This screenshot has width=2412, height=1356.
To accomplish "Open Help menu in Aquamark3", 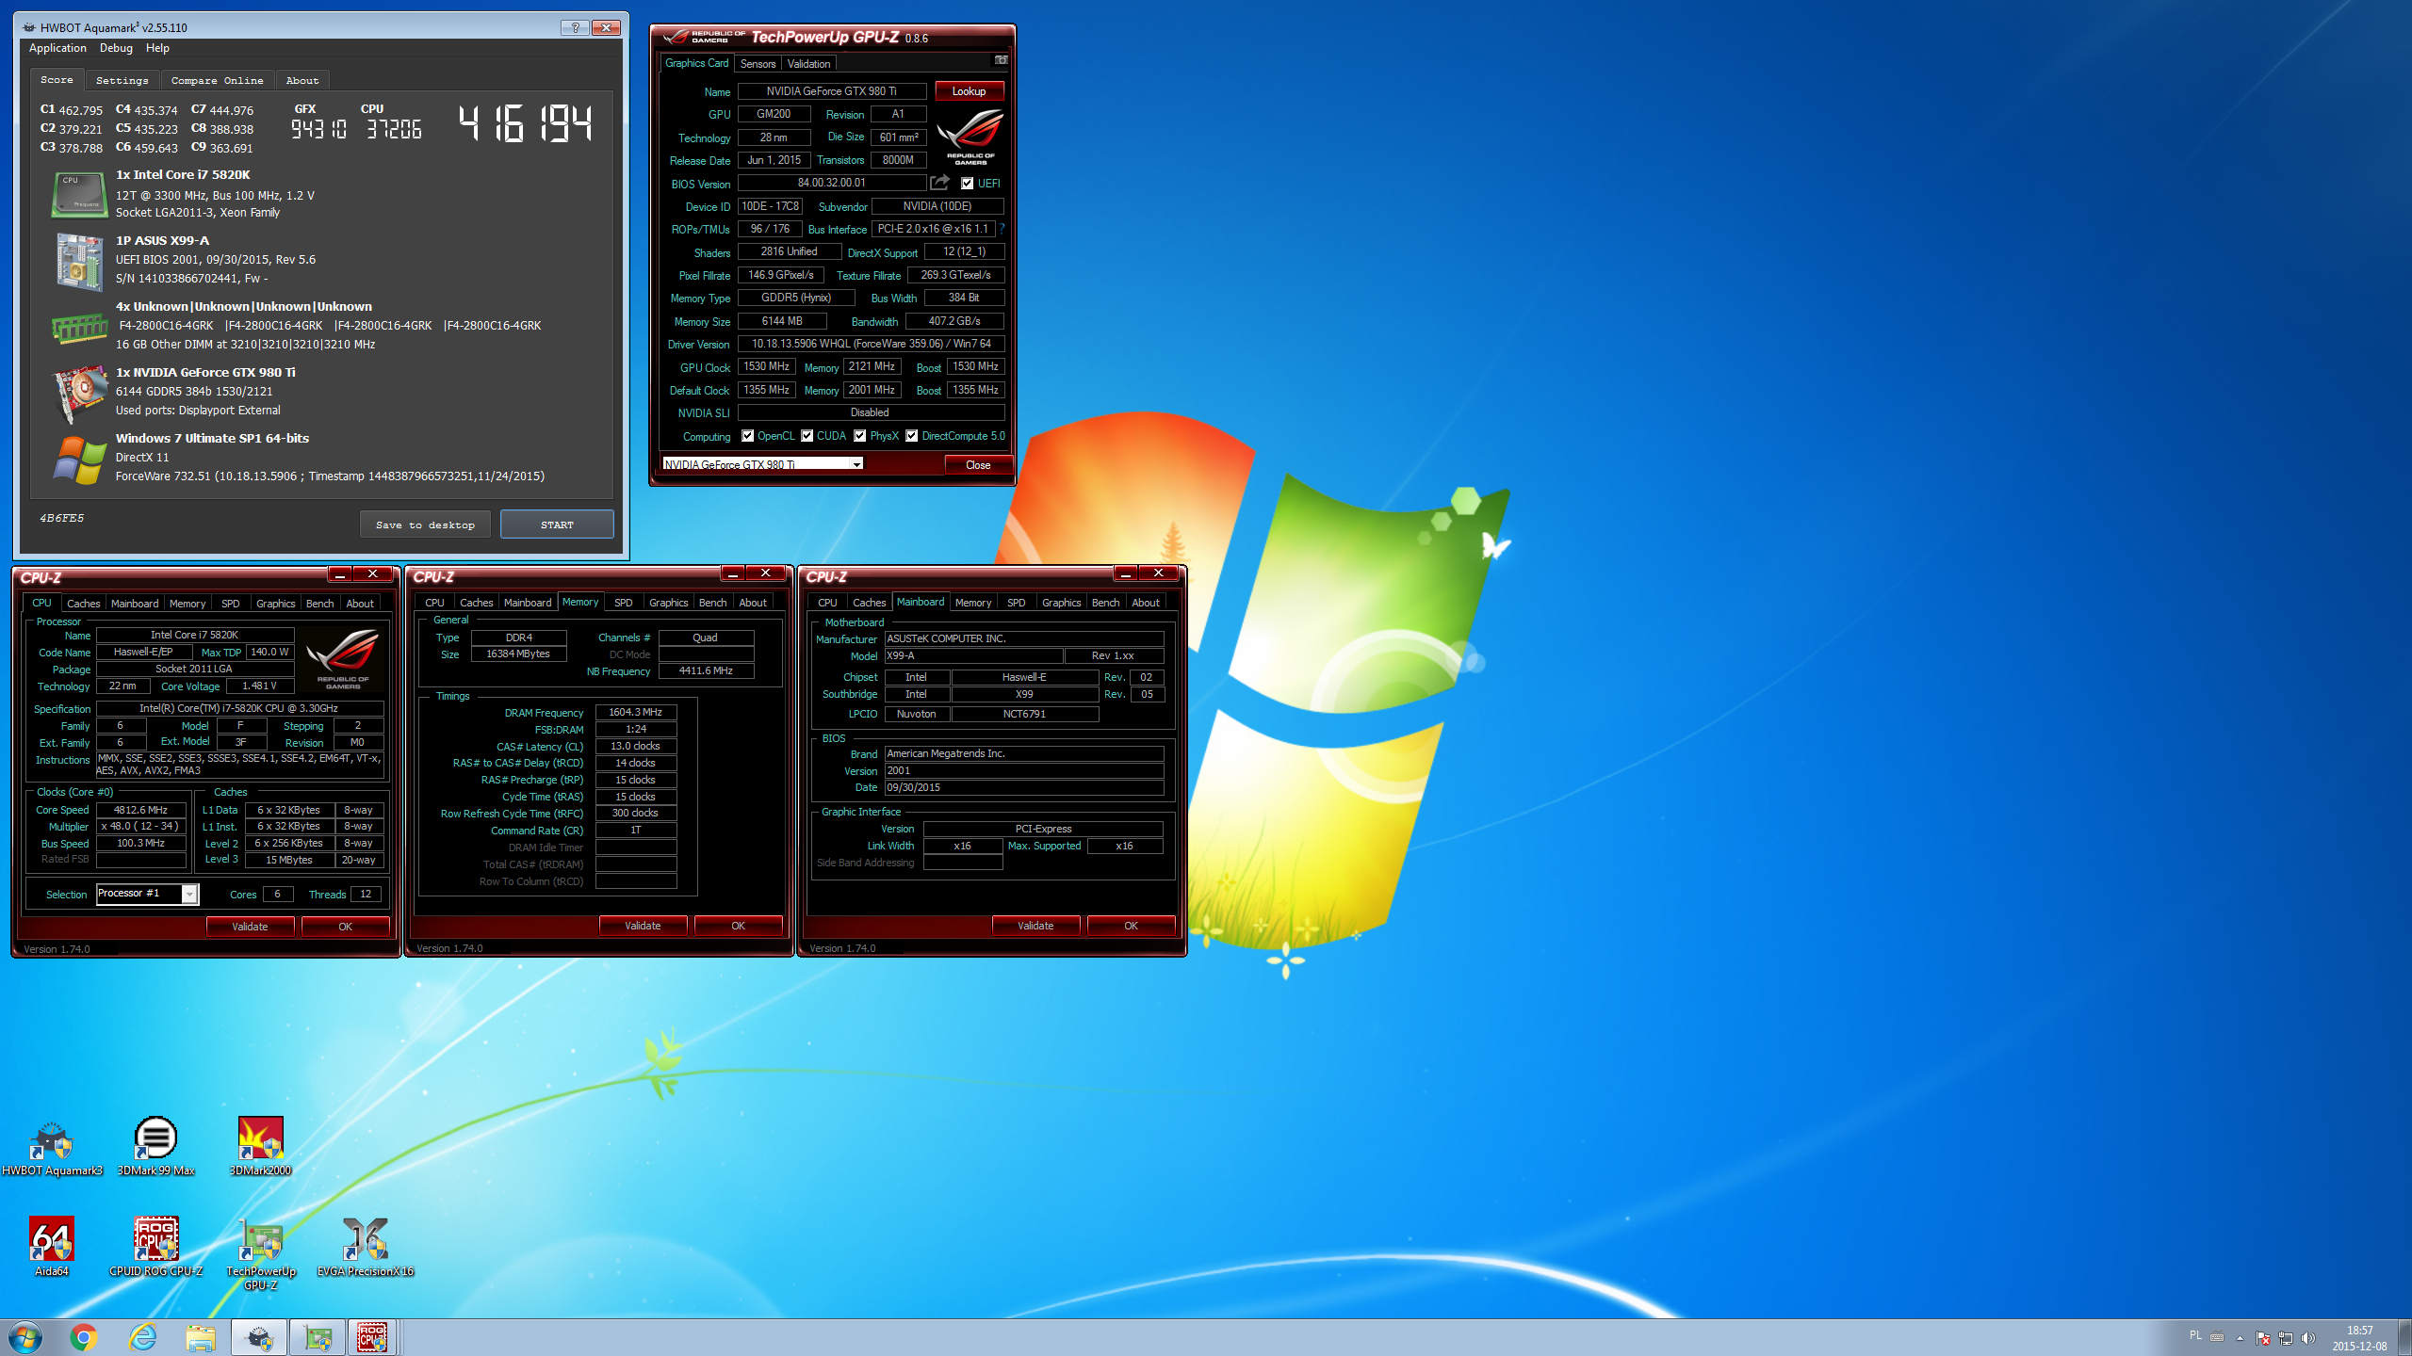I will pos(157,48).
